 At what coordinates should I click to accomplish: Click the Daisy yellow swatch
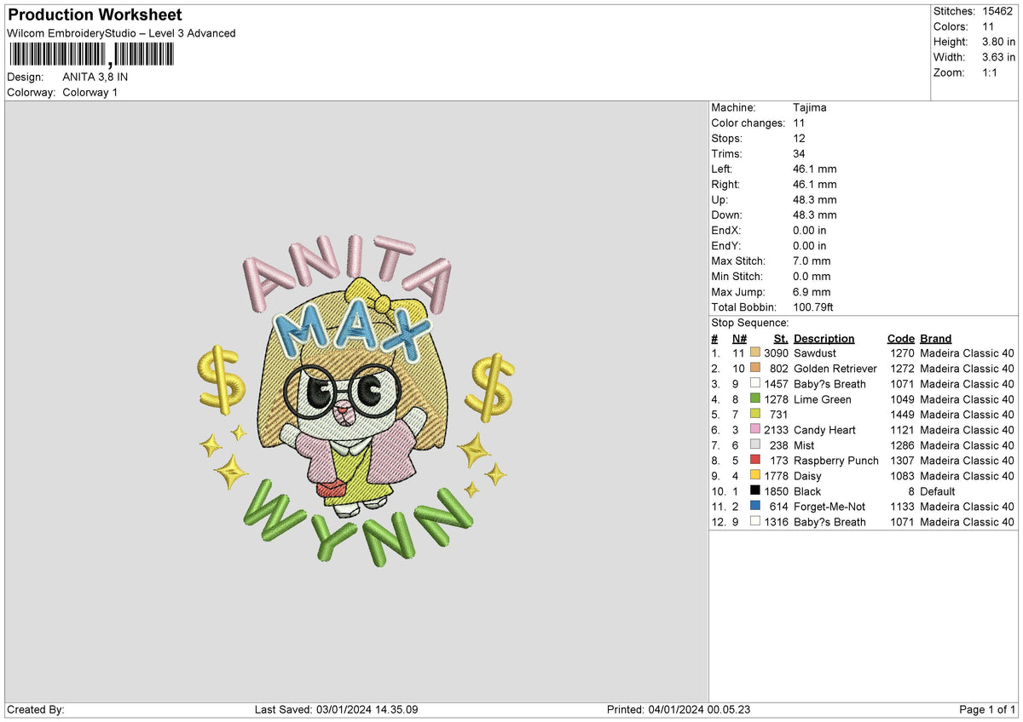click(755, 476)
